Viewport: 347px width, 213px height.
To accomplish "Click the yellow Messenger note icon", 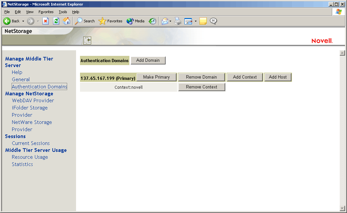I will pos(203,21).
